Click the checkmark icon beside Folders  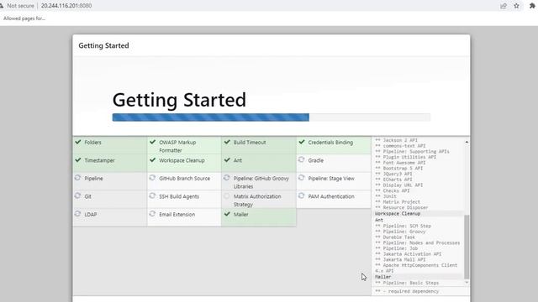pyautogui.click(x=78, y=142)
